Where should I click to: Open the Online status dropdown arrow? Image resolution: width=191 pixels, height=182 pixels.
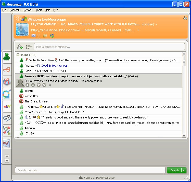point(156,24)
